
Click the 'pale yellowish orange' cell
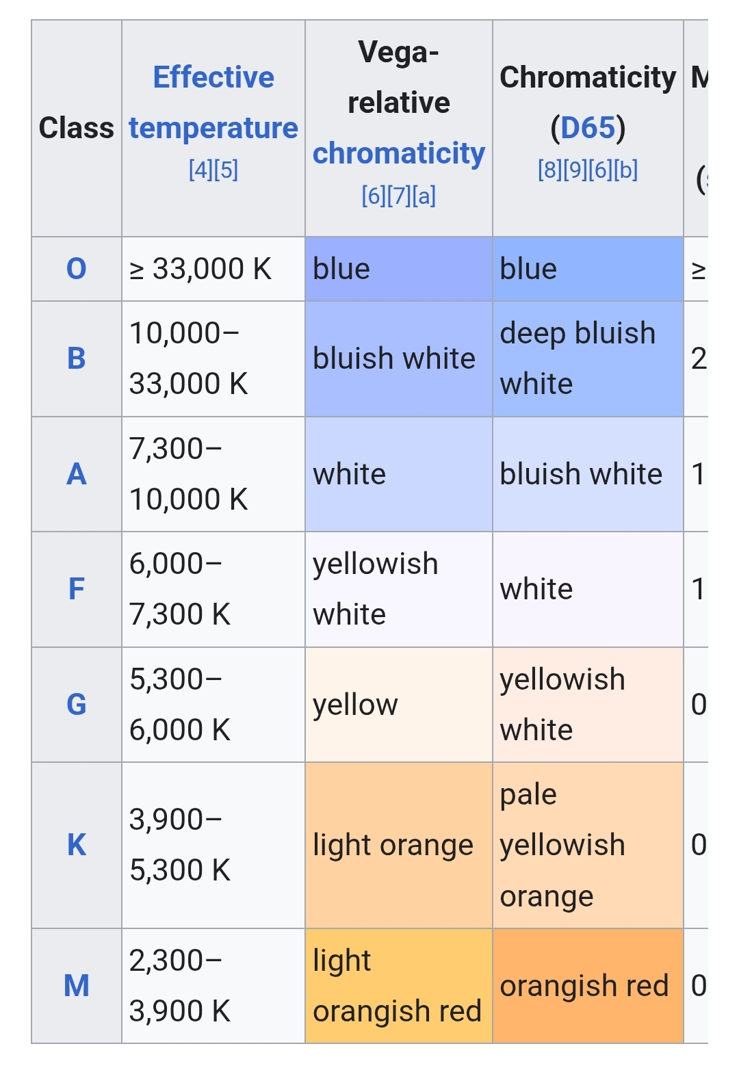tap(588, 845)
